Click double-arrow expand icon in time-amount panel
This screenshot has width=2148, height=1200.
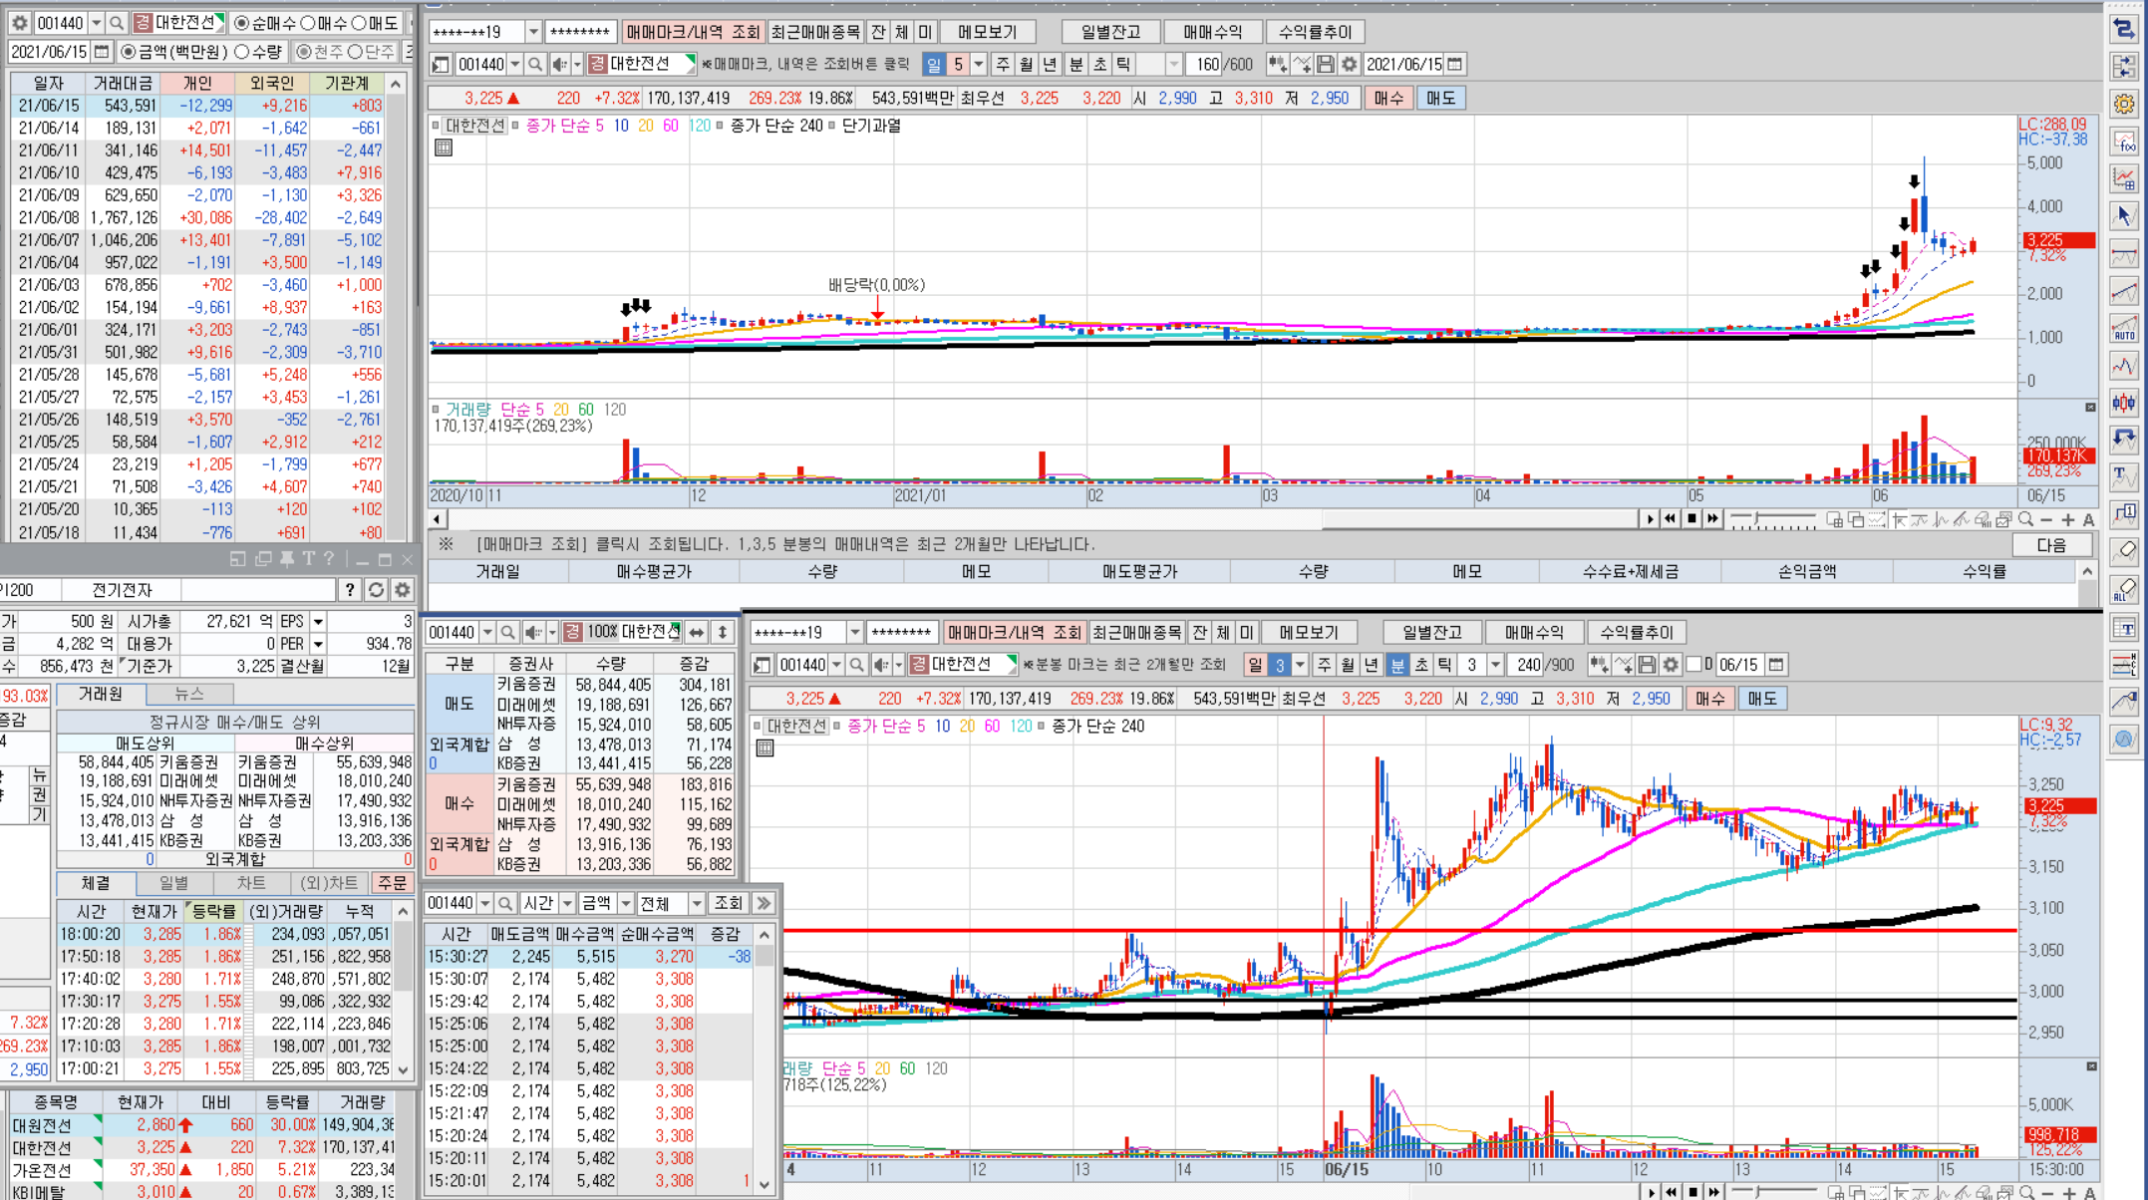coord(764,903)
